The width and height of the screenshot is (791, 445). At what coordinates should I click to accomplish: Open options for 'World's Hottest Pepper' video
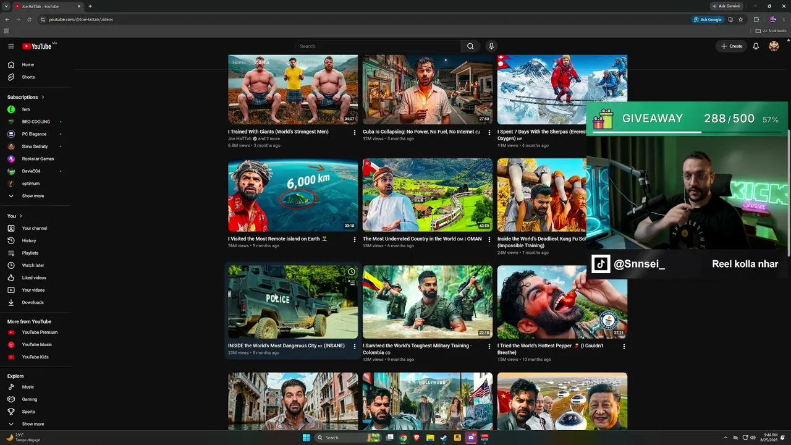pyautogui.click(x=624, y=347)
